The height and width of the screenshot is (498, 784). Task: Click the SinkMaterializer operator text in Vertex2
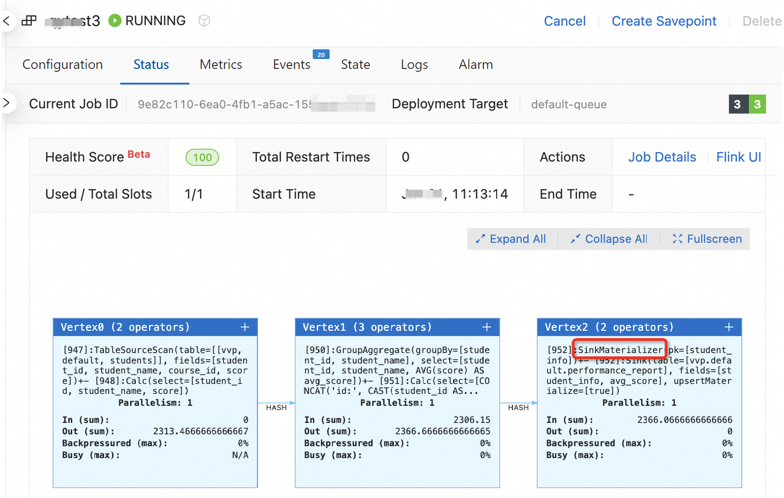pyautogui.click(x=620, y=350)
